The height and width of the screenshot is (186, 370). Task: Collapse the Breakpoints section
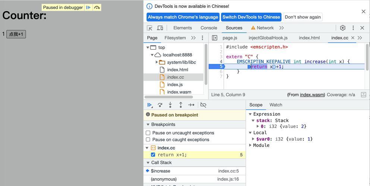[148, 124]
